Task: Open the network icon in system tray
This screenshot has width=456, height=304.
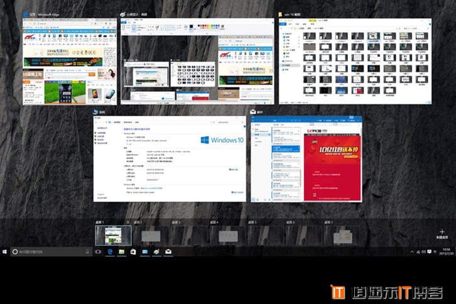Action: click(418, 252)
